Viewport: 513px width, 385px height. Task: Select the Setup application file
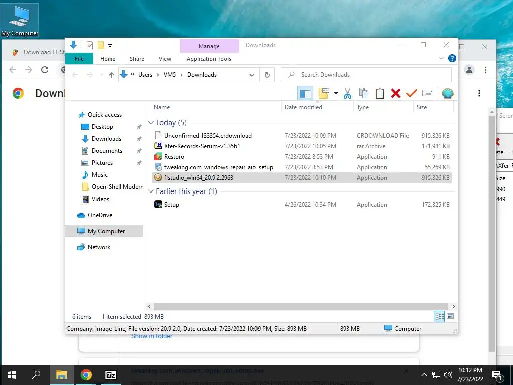(302, 205)
